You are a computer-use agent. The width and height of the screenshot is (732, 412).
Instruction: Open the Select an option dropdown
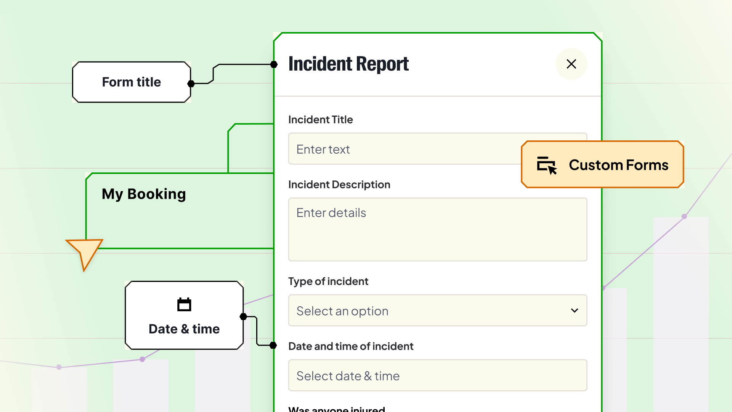tap(419, 311)
